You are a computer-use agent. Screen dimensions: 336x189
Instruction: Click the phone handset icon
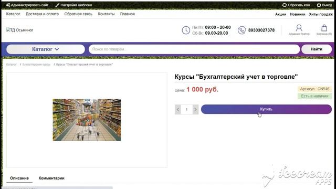click(241, 30)
